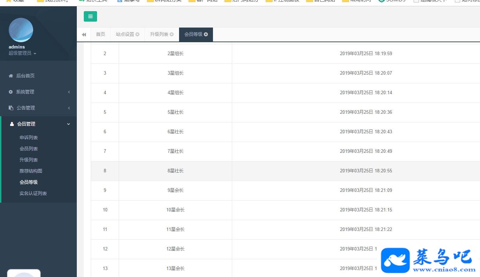Select the 8星社长 cell

point(175,171)
